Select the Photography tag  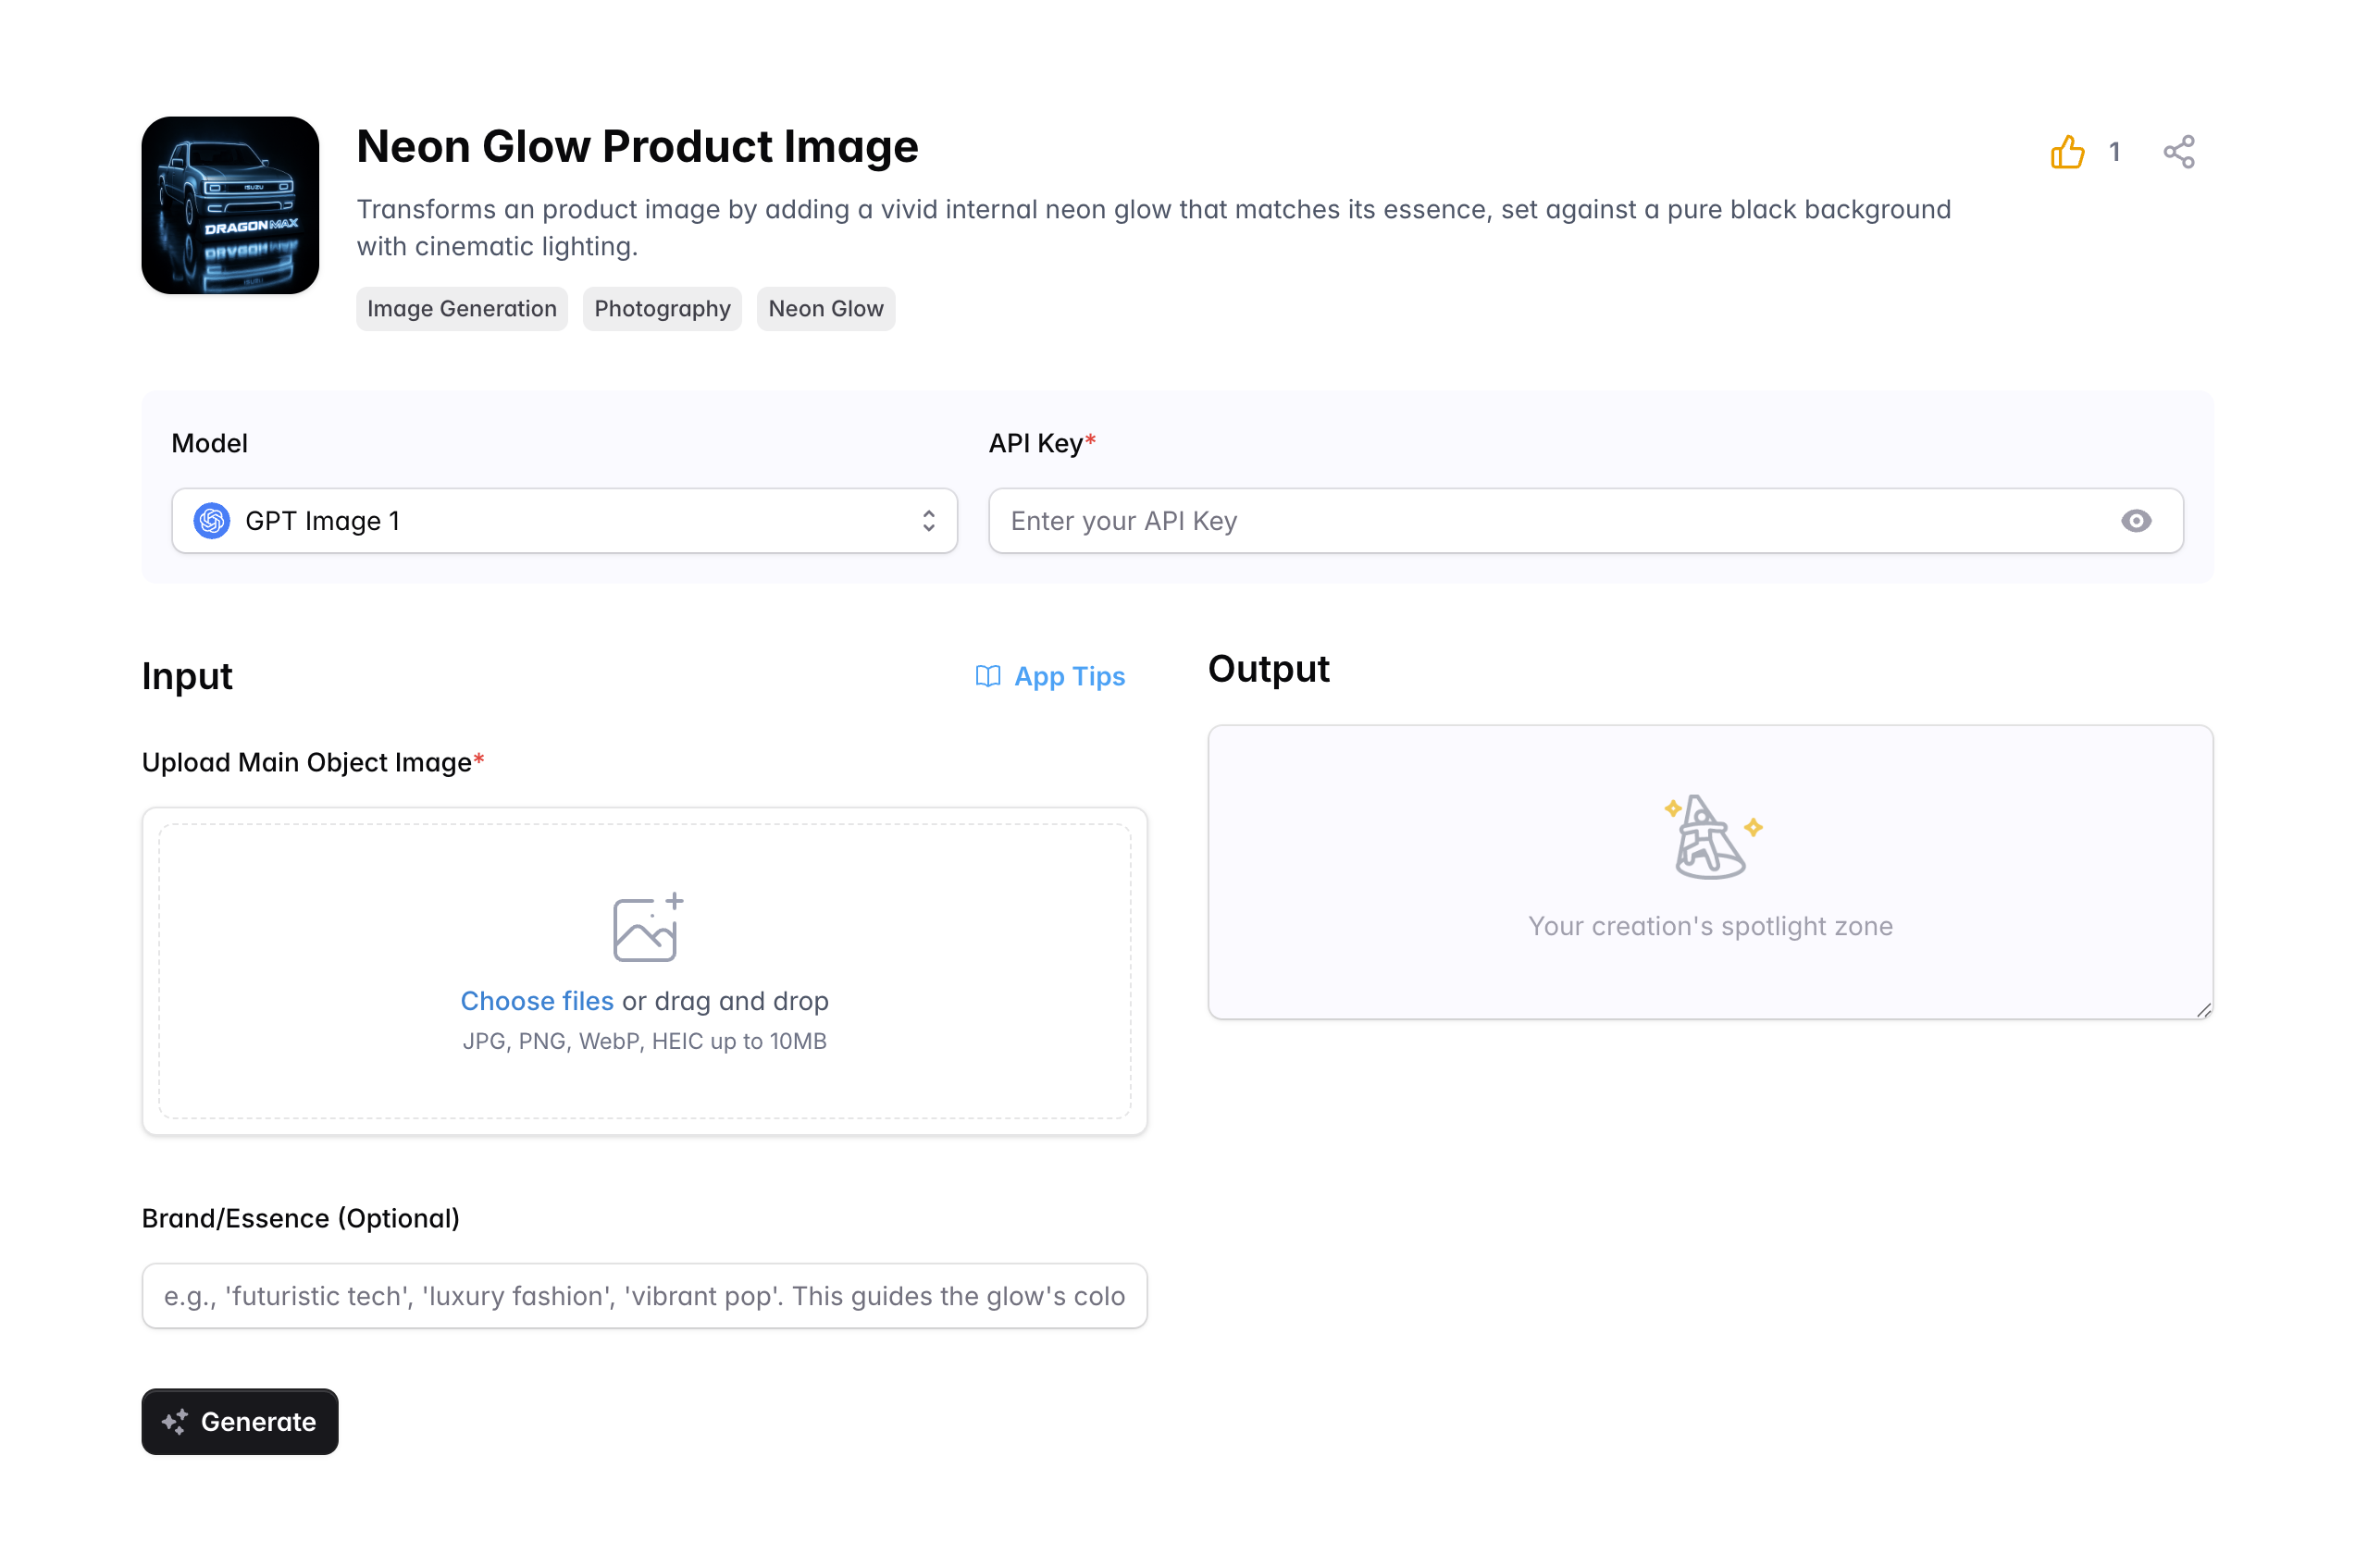pyautogui.click(x=662, y=309)
